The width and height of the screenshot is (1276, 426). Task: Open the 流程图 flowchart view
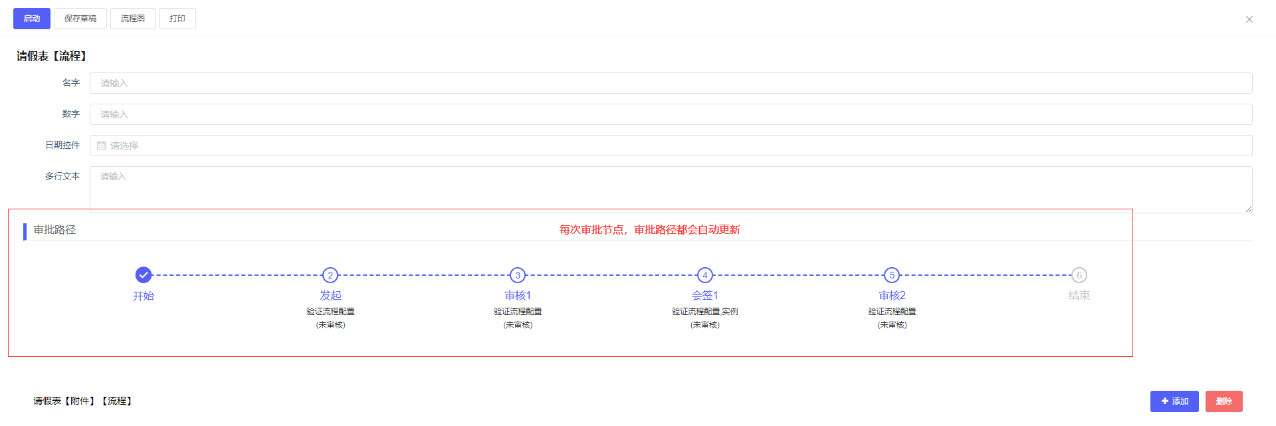point(132,19)
